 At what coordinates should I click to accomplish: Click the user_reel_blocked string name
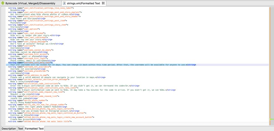tap(34, 33)
